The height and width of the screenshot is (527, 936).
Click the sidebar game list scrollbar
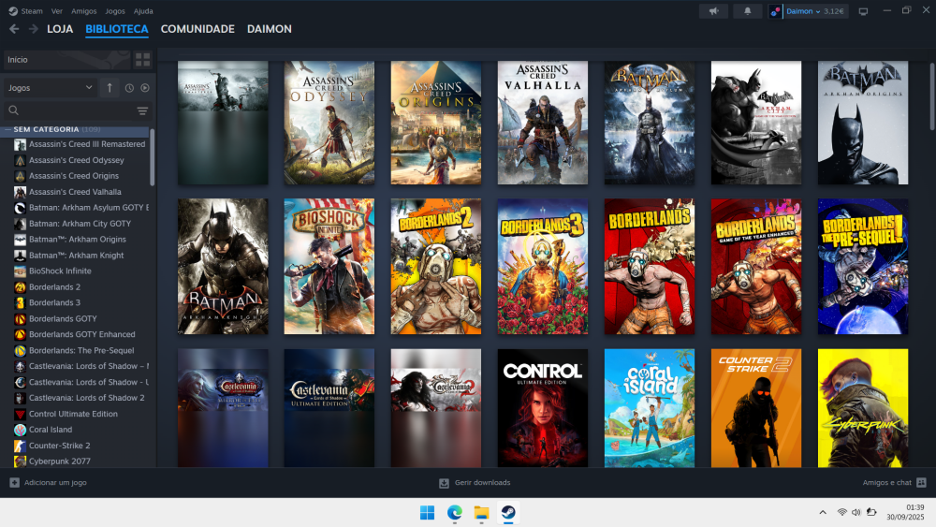(x=153, y=157)
